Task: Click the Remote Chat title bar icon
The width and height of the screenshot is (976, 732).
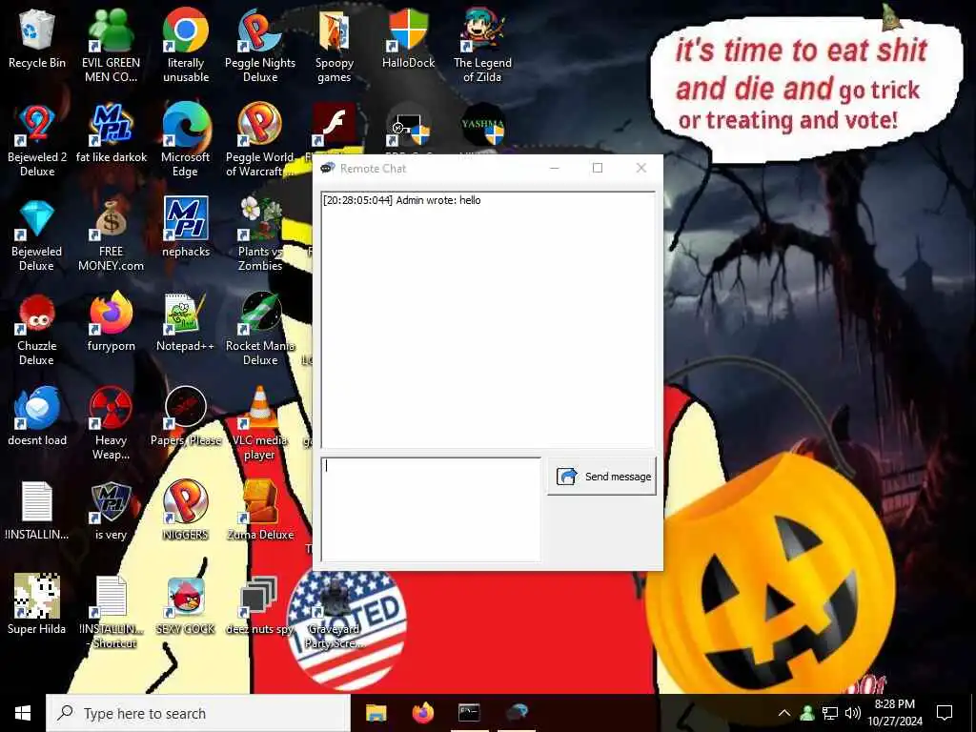Action: tap(328, 168)
